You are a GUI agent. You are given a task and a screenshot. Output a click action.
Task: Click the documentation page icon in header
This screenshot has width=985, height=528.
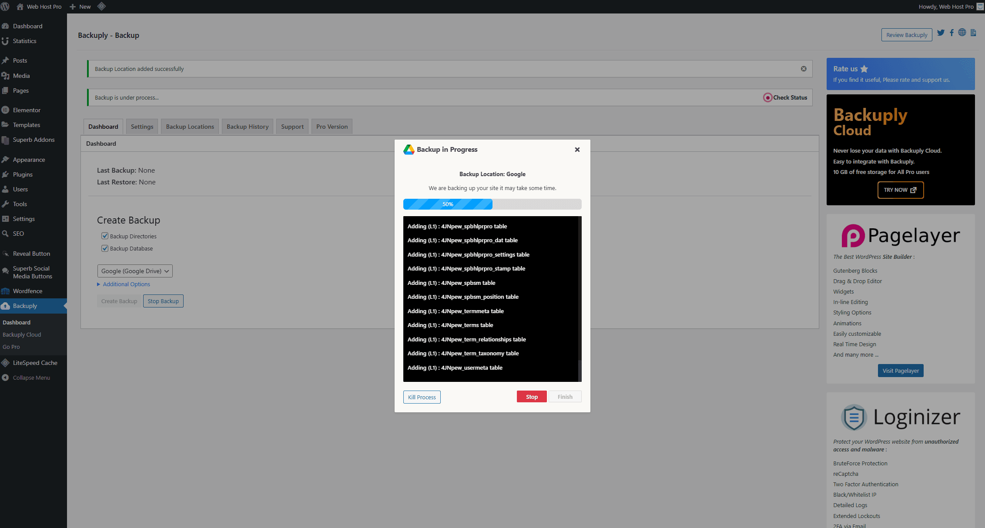tap(974, 33)
